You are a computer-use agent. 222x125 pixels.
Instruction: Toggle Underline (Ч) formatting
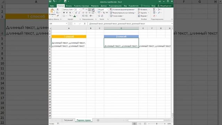point(70,13)
